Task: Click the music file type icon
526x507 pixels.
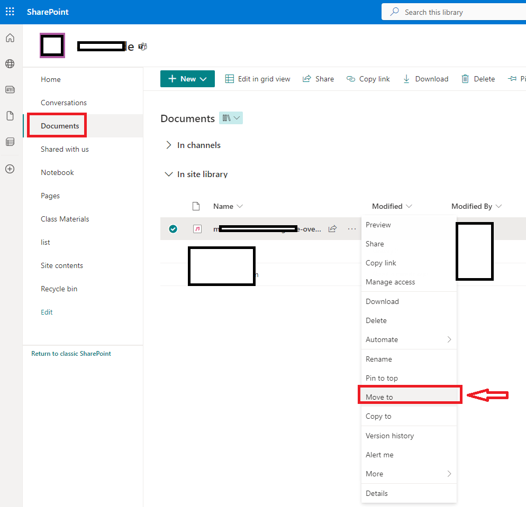Action: pyautogui.click(x=197, y=229)
